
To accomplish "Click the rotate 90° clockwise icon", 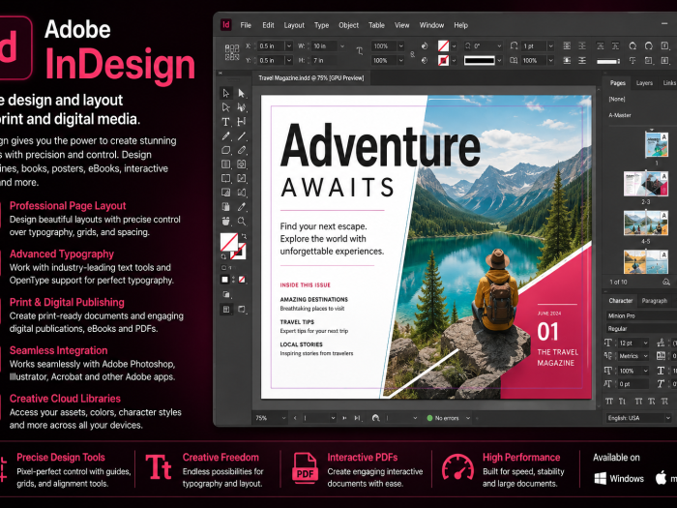I will (x=633, y=45).
